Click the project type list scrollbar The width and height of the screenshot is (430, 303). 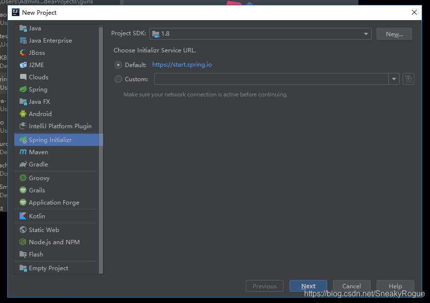(101, 149)
